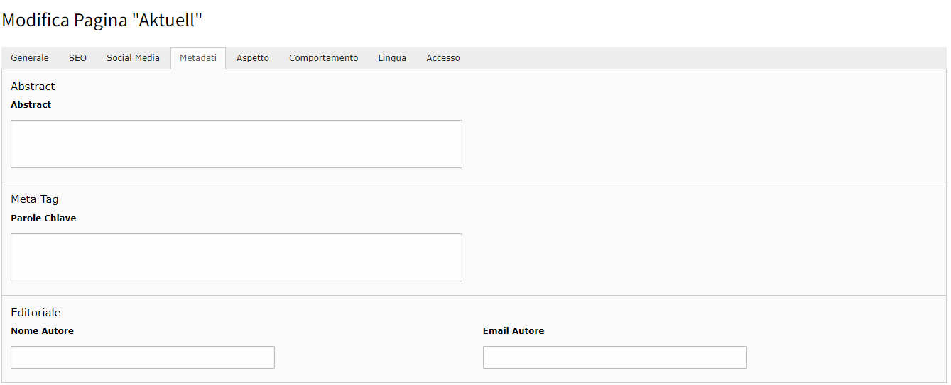Focus the Abstract text area
The image size is (951, 385).
pyautogui.click(x=236, y=144)
